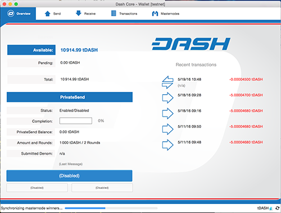Open the Overview tab with Dash logo
The width and height of the screenshot is (281, 213).
(x=18, y=13)
